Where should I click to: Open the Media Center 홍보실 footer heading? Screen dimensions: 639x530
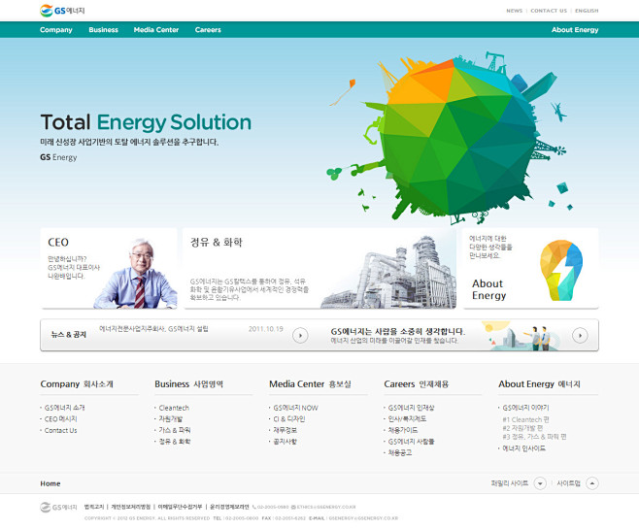click(310, 383)
